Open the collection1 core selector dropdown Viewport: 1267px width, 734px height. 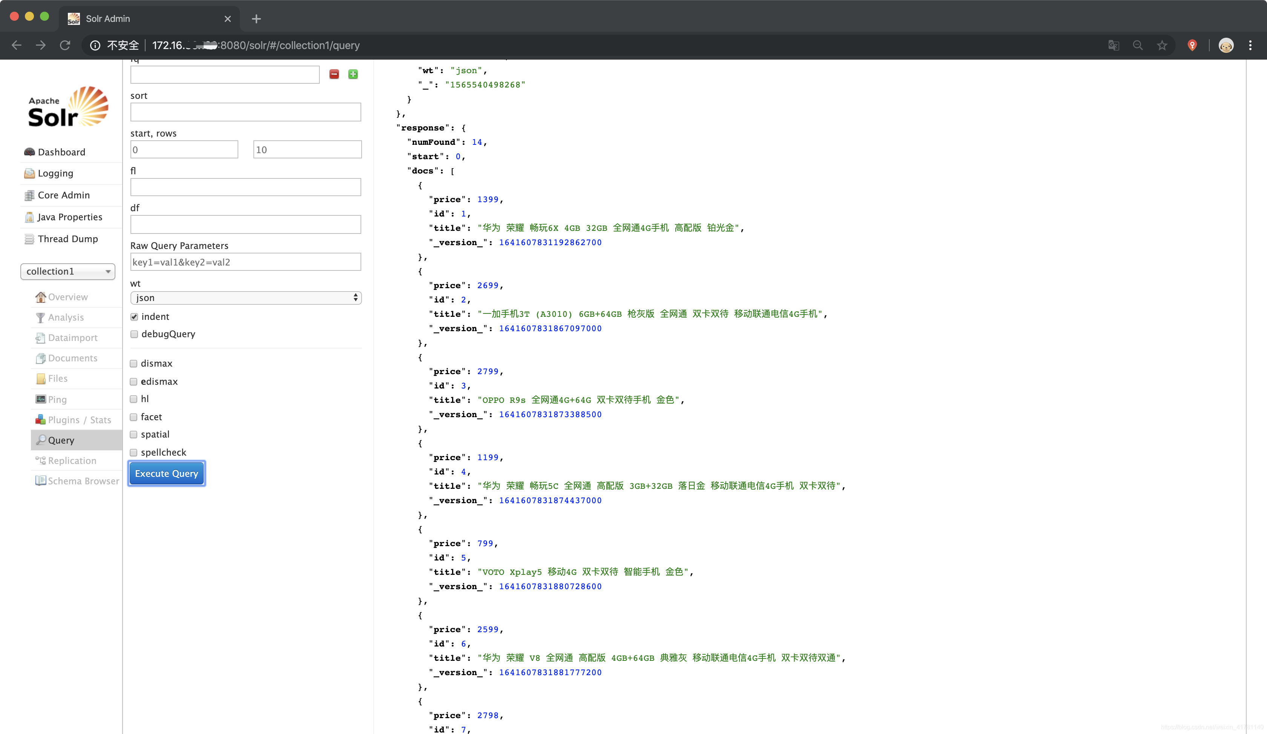coord(68,272)
